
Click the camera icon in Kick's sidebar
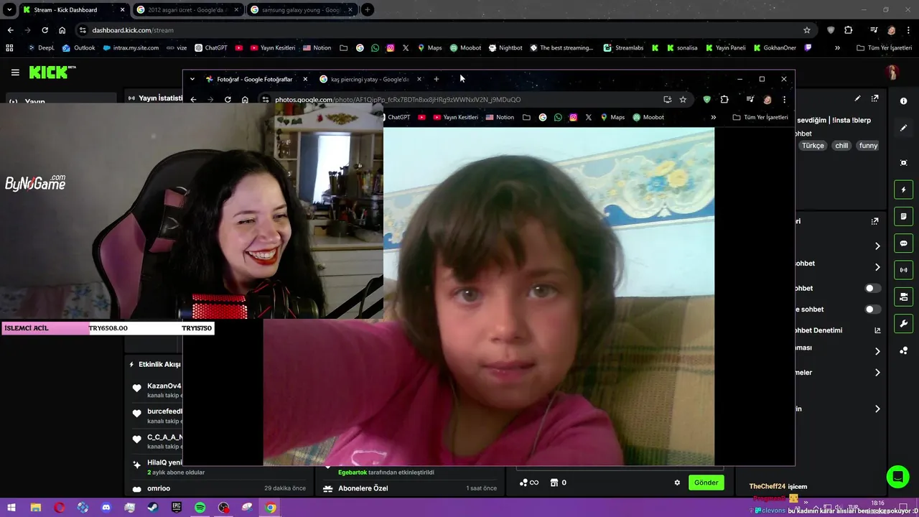point(903,297)
